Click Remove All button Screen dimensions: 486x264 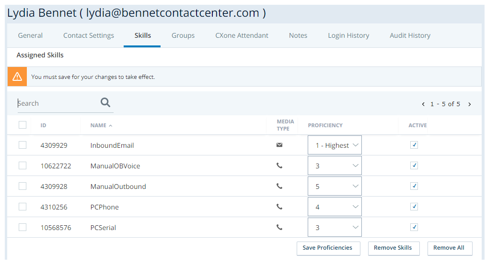[450, 248]
